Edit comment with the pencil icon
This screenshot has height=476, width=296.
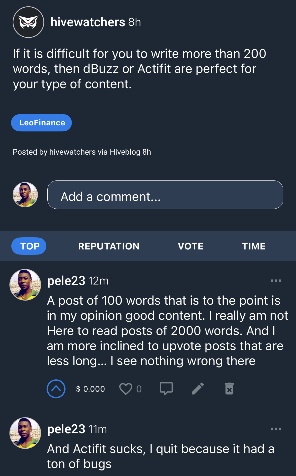(198, 389)
